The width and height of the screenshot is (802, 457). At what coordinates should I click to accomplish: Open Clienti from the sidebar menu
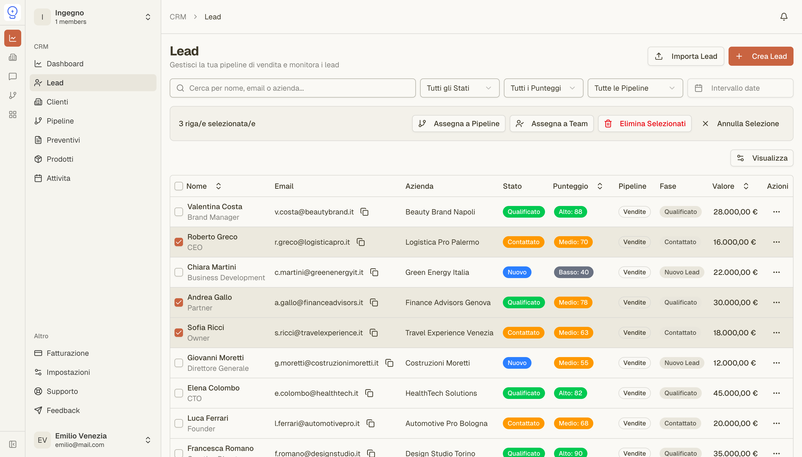click(x=57, y=102)
